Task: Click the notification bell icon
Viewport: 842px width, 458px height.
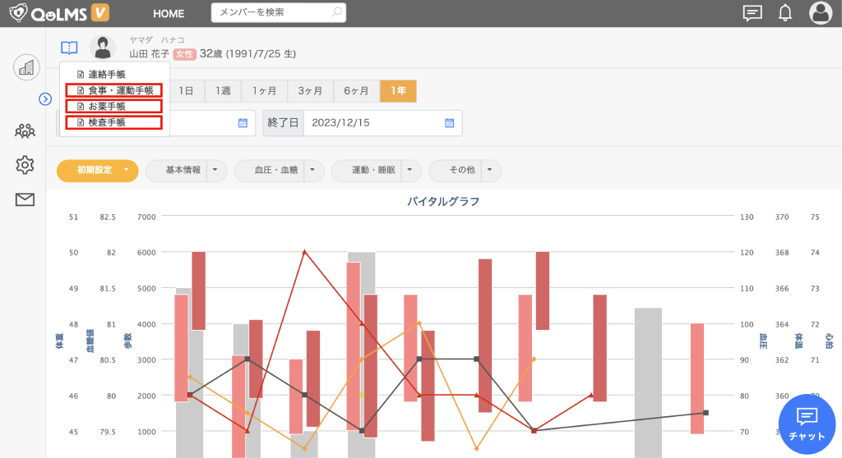Action: (785, 13)
